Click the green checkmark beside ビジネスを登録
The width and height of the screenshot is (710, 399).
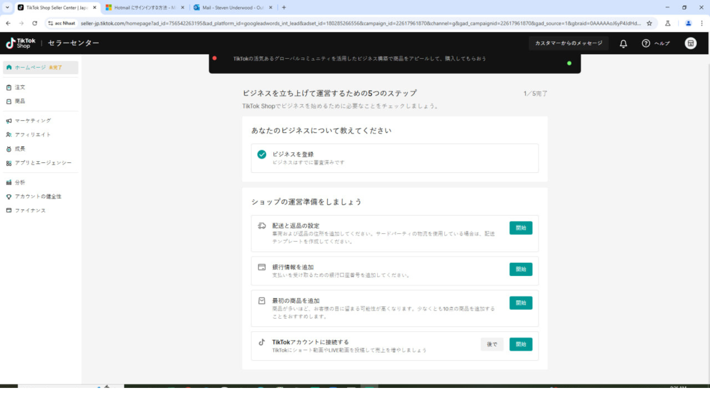click(262, 154)
